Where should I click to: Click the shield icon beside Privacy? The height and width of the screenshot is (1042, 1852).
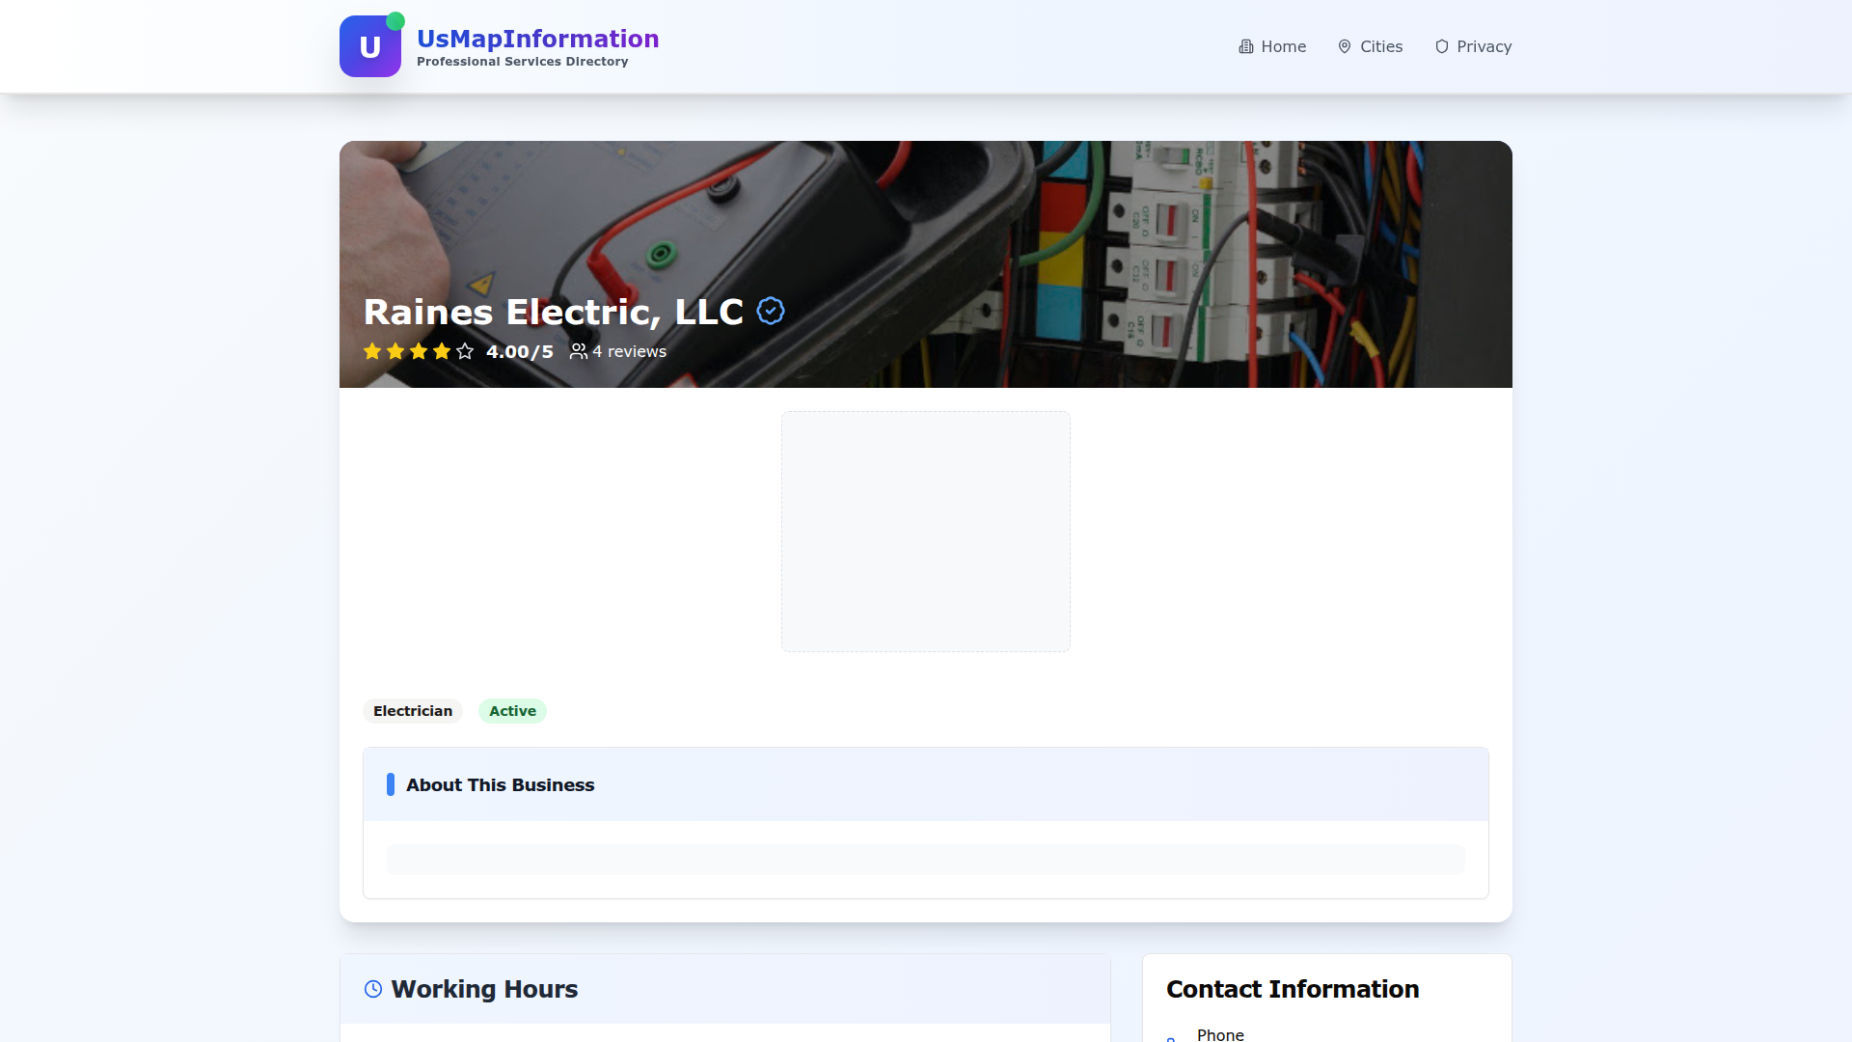coord(1442,46)
